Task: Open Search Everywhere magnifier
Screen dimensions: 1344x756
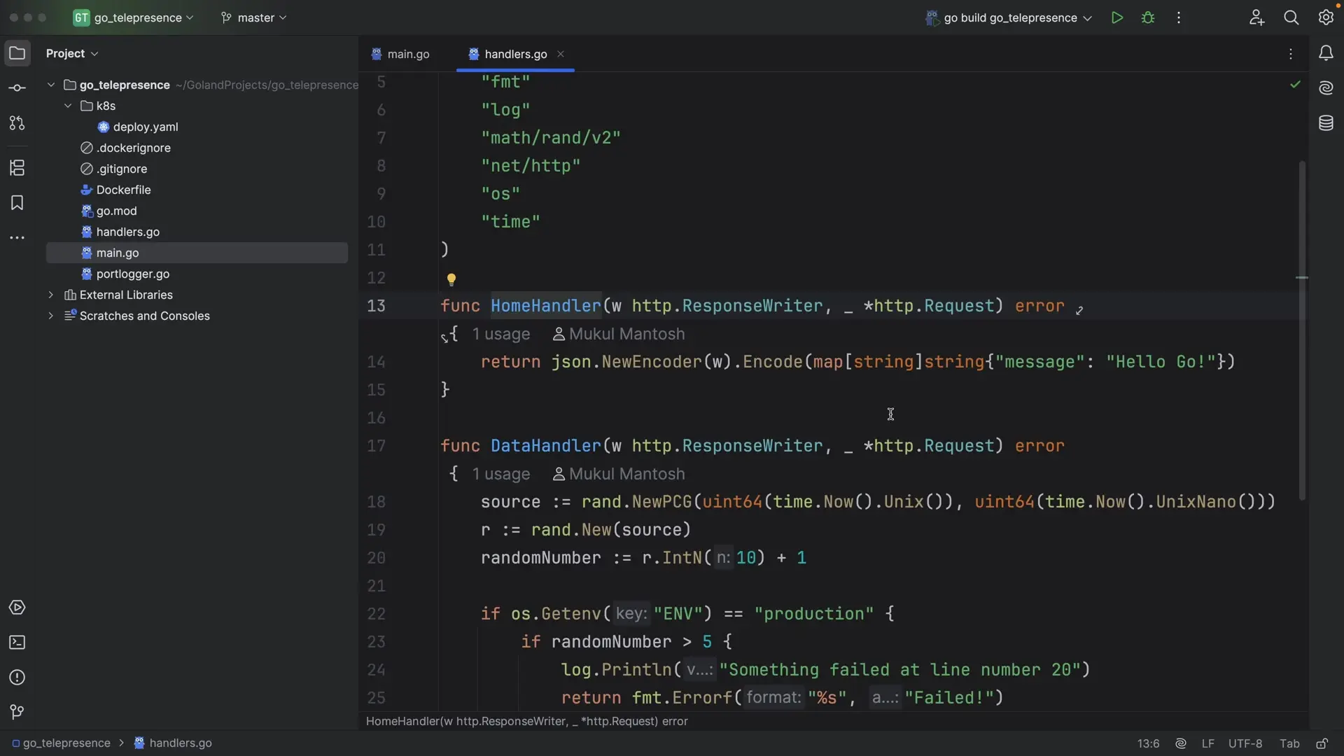Action: [1291, 17]
